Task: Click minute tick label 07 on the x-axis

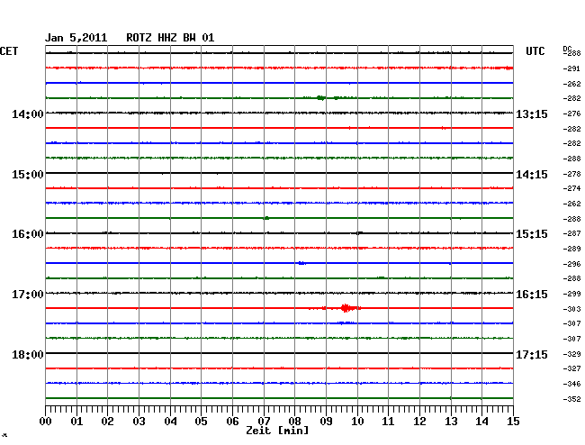Action: 264,422
